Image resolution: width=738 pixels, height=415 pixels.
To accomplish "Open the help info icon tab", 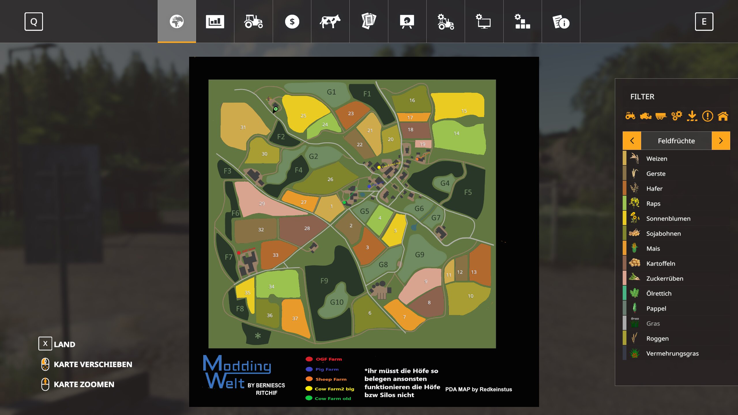I will tap(561, 22).
